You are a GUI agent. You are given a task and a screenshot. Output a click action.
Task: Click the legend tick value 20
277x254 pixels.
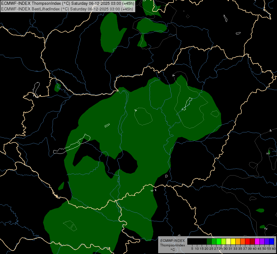click(x=207, y=249)
